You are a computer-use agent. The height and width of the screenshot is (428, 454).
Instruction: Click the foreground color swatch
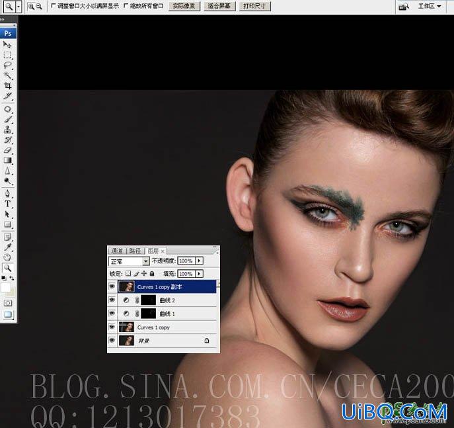pyautogui.click(x=6, y=288)
